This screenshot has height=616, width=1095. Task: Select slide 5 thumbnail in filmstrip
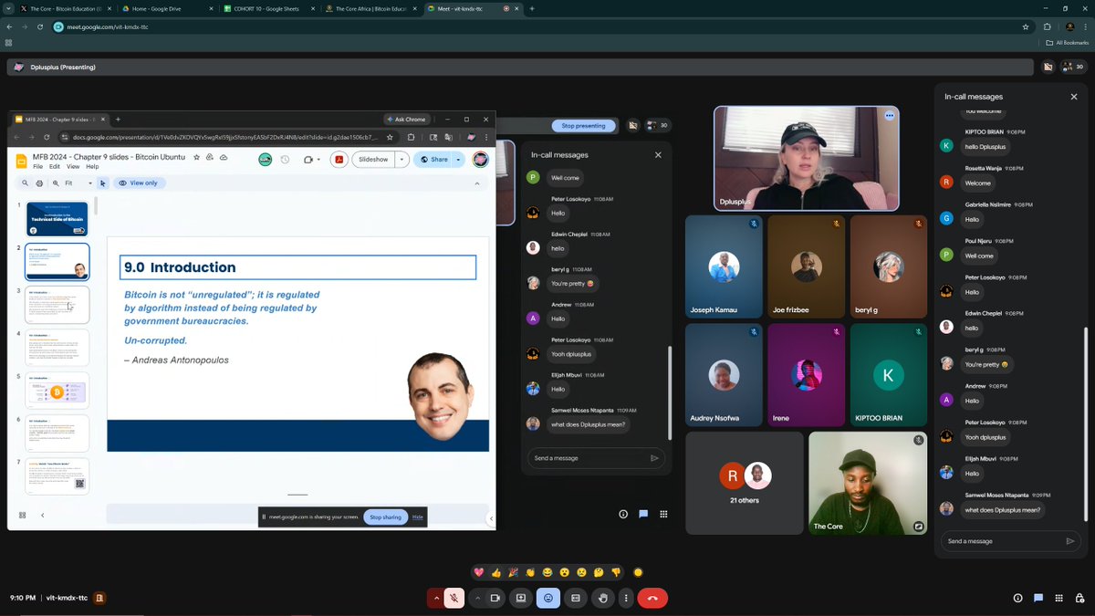pyautogui.click(x=57, y=390)
